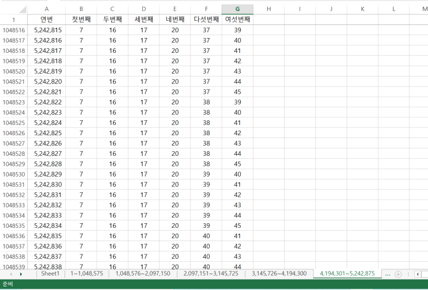Select cell containing 5,242,822
428x290 pixels.
click(47, 102)
